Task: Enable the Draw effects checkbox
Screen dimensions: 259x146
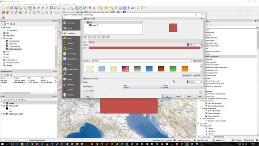Action: pos(84,91)
